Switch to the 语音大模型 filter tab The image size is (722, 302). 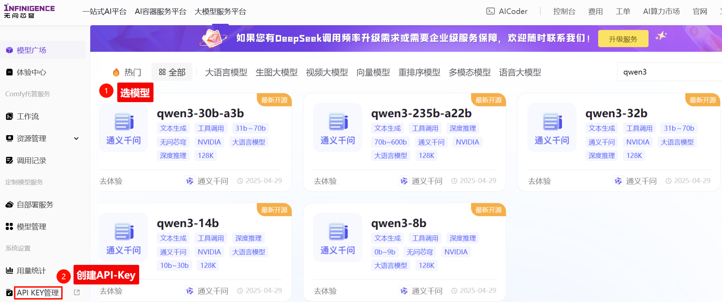tap(520, 72)
